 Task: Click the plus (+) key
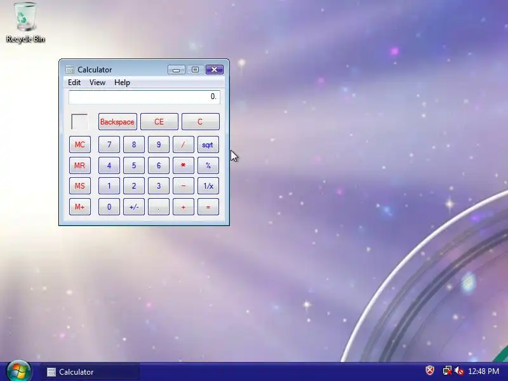point(184,207)
